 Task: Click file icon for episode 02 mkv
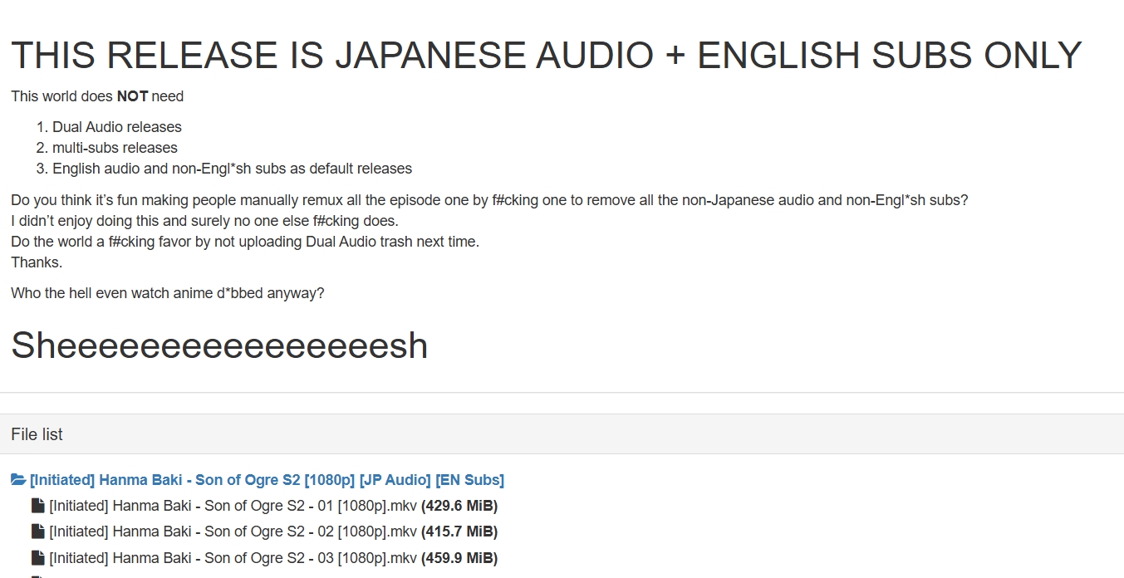coord(37,531)
